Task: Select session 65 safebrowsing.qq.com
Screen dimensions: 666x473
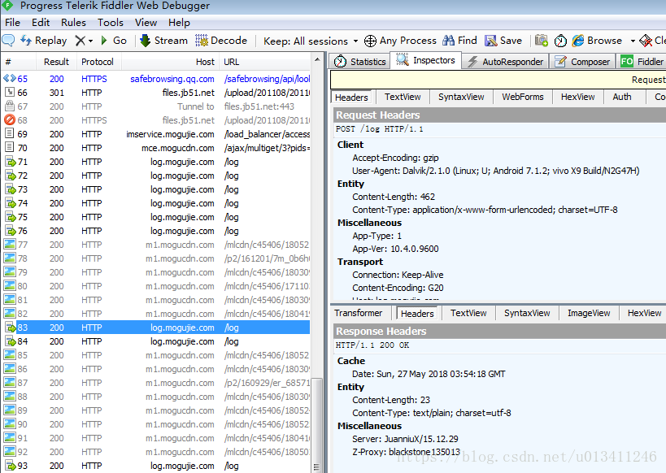Action: (156, 79)
